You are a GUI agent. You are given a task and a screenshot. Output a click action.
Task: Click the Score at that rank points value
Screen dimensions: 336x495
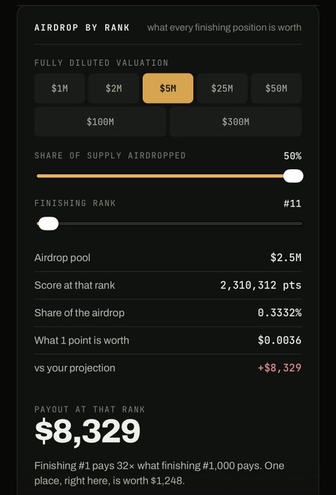(x=261, y=285)
